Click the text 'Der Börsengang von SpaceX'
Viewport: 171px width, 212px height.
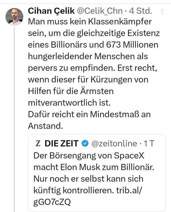tap(89, 156)
